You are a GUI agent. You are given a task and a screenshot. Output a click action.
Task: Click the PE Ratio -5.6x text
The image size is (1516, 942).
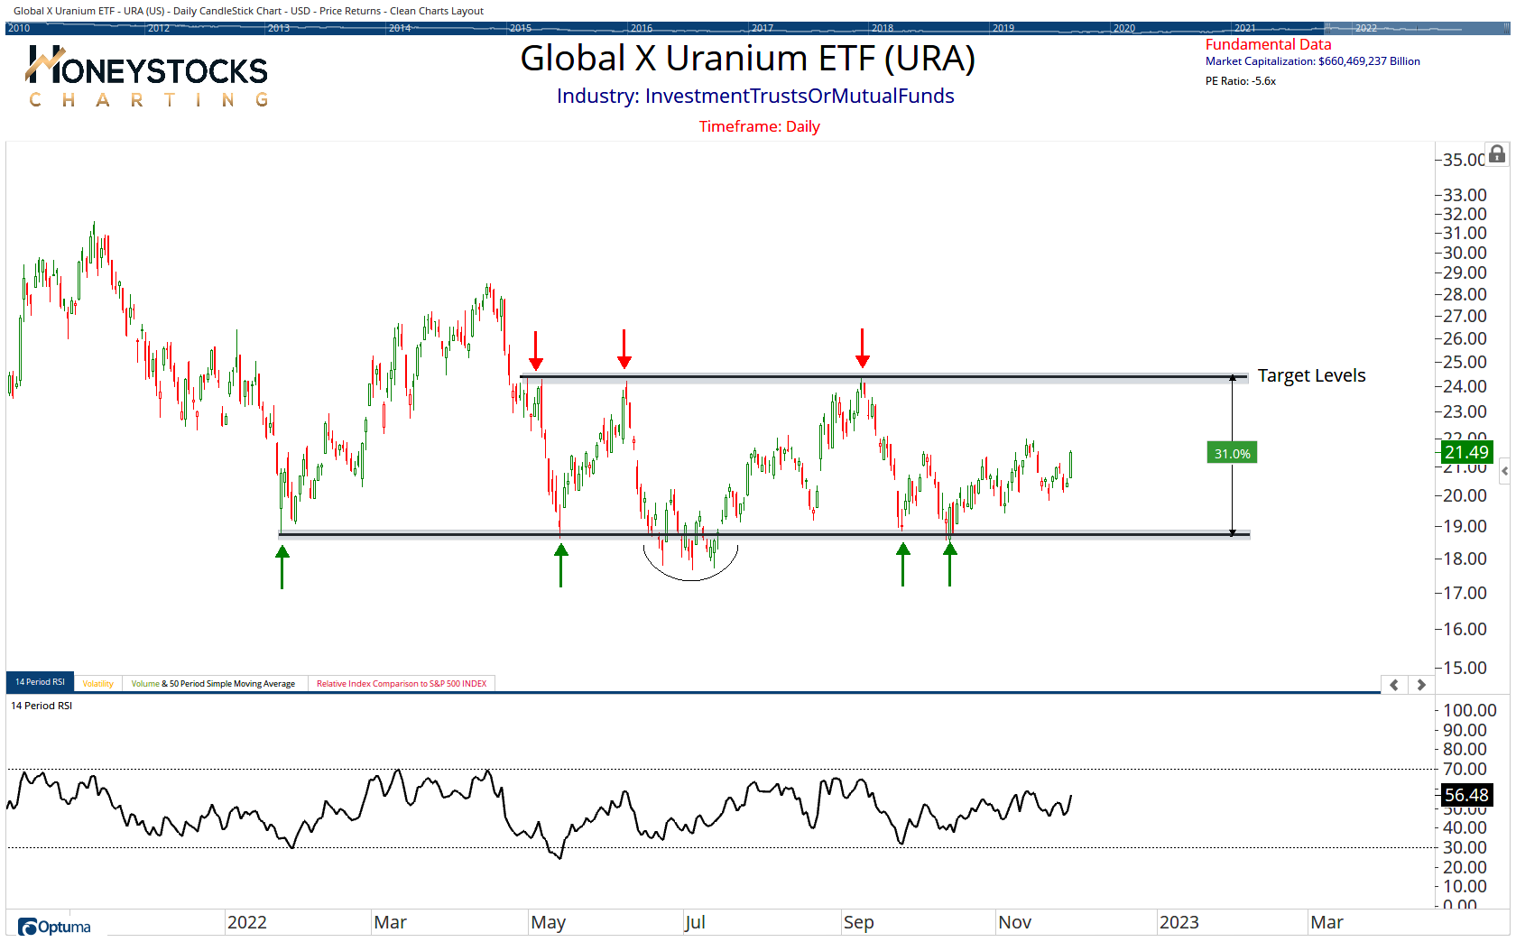tap(1240, 81)
